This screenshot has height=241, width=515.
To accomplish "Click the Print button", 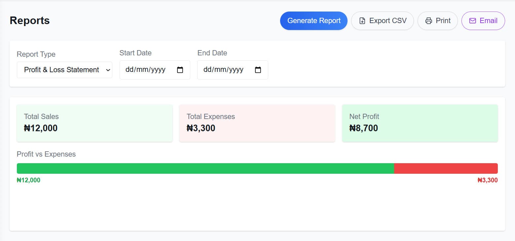I will click(437, 20).
